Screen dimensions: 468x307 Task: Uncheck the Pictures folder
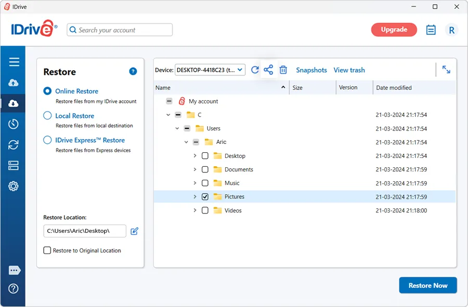click(x=205, y=196)
